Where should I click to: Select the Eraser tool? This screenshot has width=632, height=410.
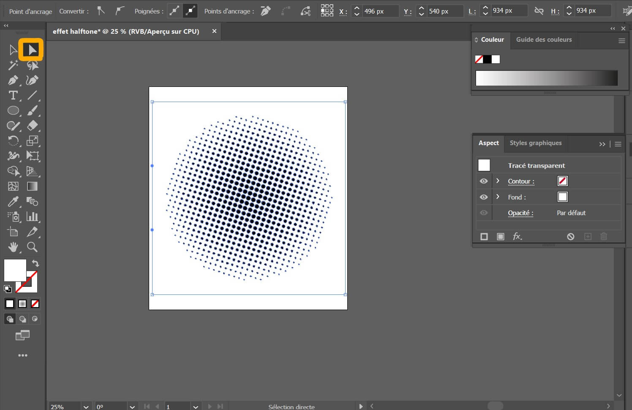(32, 126)
